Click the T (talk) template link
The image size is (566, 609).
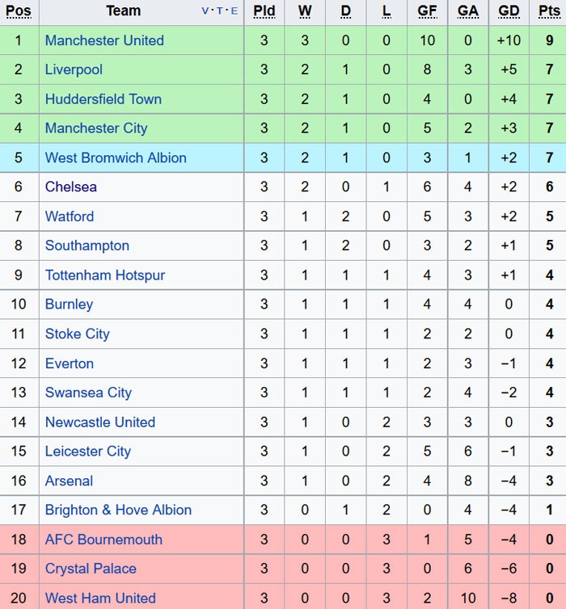pos(220,11)
